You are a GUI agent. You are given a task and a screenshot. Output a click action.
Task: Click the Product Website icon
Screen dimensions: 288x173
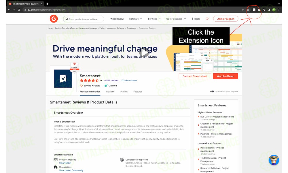(56, 159)
